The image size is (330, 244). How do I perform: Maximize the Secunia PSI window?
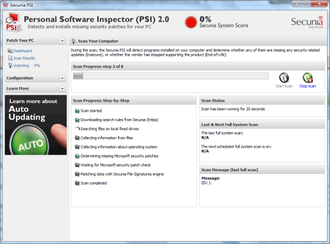point(306,4)
